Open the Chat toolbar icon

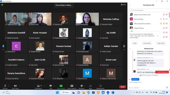tap(51, 86)
